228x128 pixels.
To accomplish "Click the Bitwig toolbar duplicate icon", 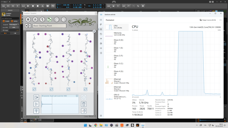I will [x=138, y=6].
